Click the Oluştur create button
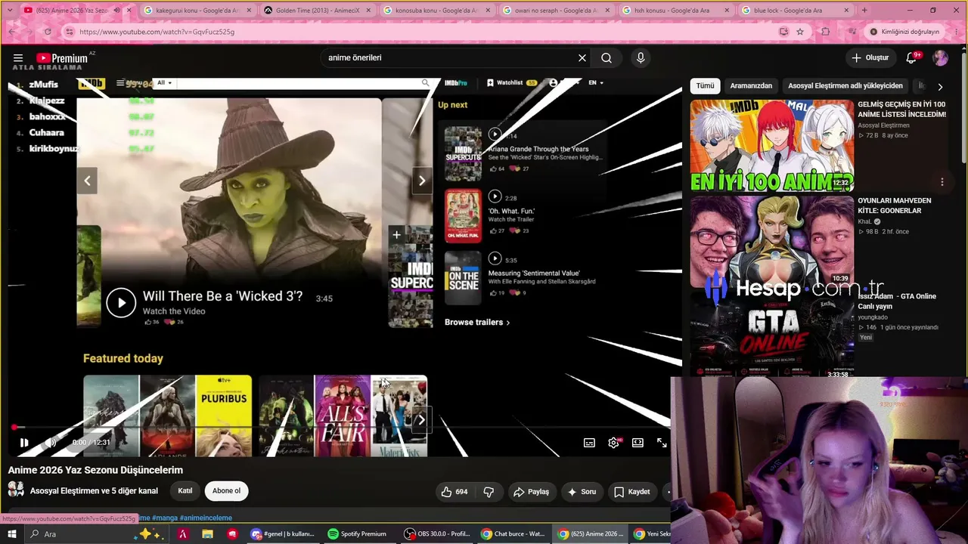968x544 pixels. coord(870,58)
